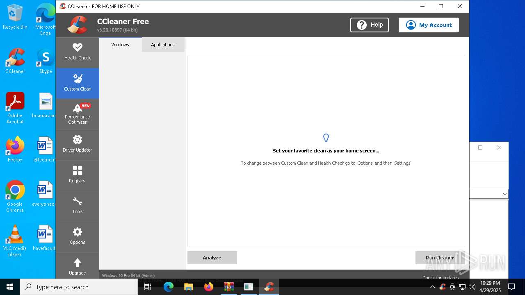This screenshot has width=525, height=295.
Task: Open havefacult Word document on desktop
Action: tap(44, 238)
